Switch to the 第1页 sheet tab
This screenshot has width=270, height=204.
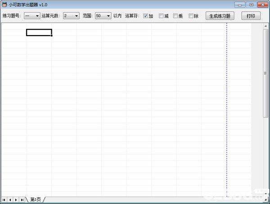(36, 199)
